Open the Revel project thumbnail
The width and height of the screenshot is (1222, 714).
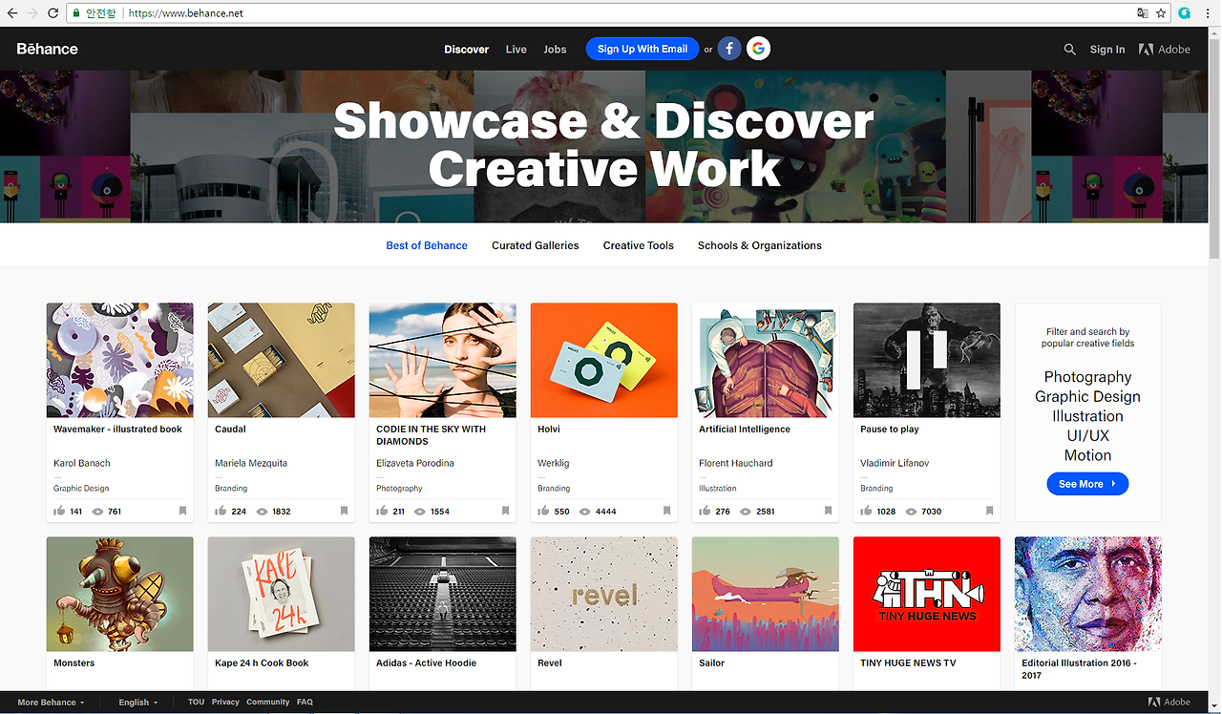[x=604, y=594]
